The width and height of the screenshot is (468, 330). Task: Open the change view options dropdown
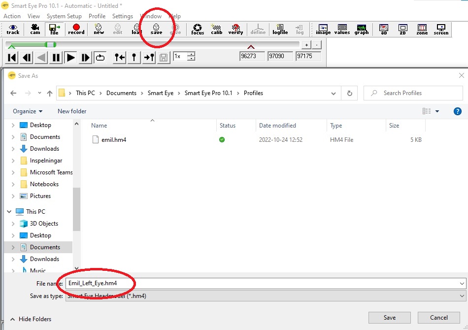pyautogui.click(x=437, y=111)
